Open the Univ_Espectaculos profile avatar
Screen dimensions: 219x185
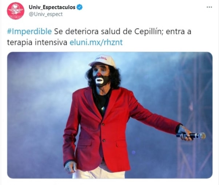click(16, 11)
